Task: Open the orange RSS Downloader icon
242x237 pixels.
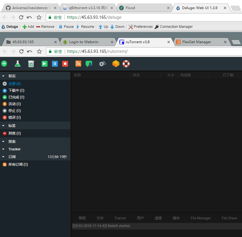Action: [x=78, y=64]
